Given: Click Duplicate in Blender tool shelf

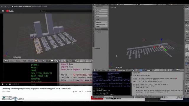Looking at the screenshot, I should [102, 22].
